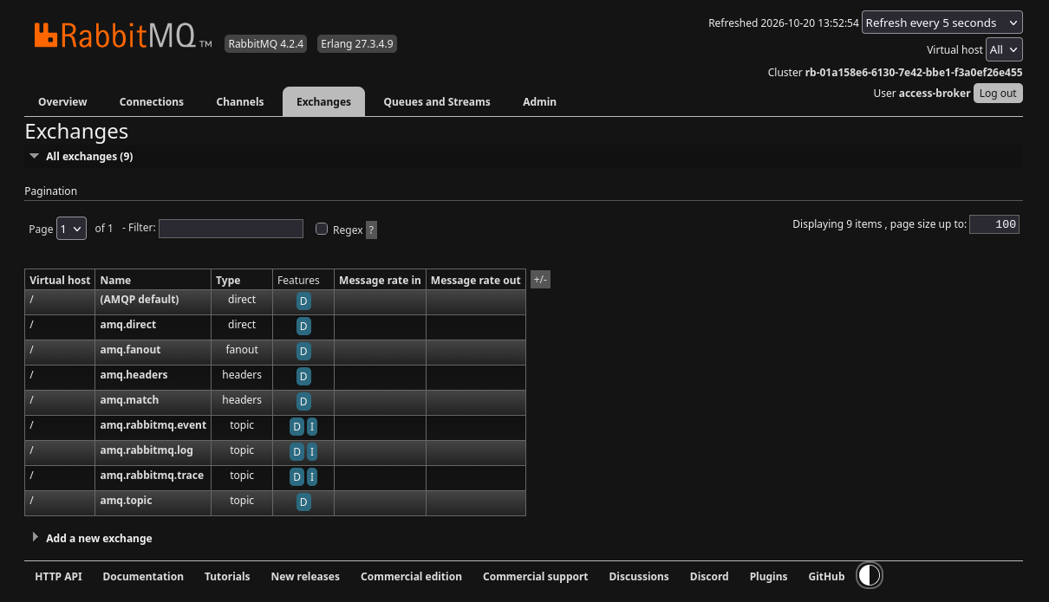The width and height of the screenshot is (1049, 602).
Task: Click the I badge for amq.rabbitmq.event
Action: 312,427
